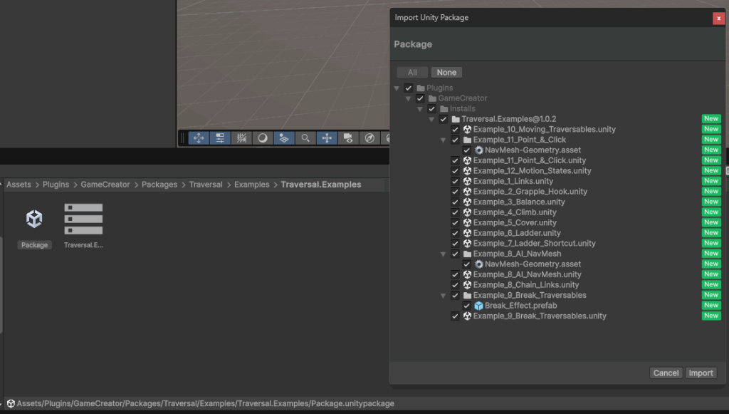729x414 pixels.
Task: Click the blue cube icon of Break_Effect.prefab
Action: (479, 306)
